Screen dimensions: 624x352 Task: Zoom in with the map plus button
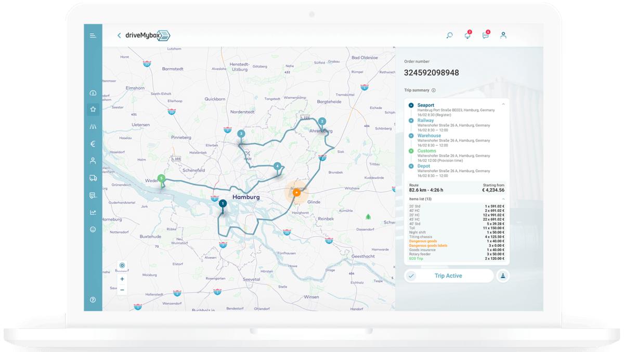[122, 279]
